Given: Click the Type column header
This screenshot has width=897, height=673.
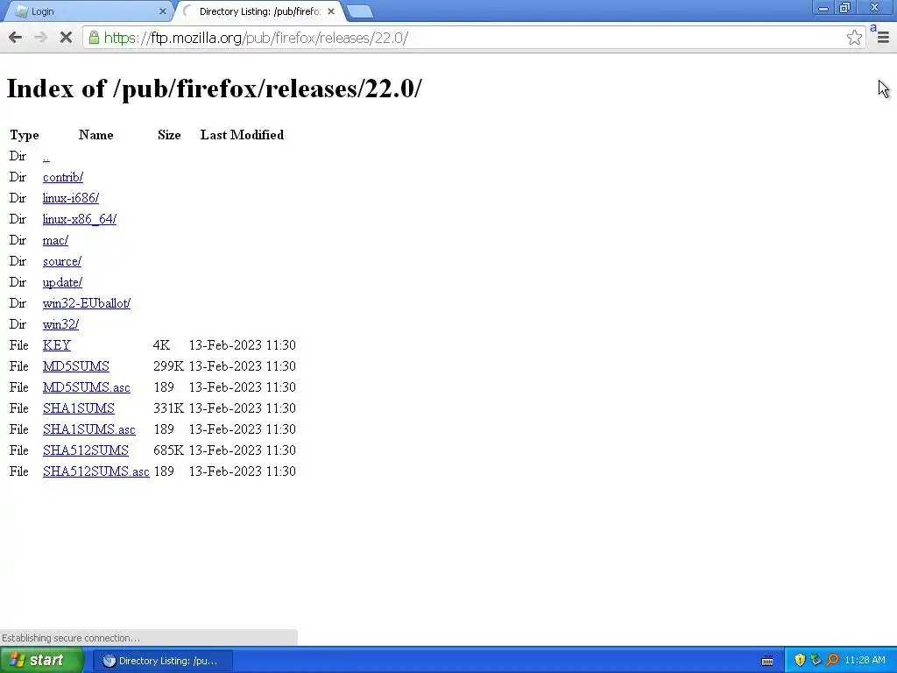Looking at the screenshot, I should tap(24, 135).
